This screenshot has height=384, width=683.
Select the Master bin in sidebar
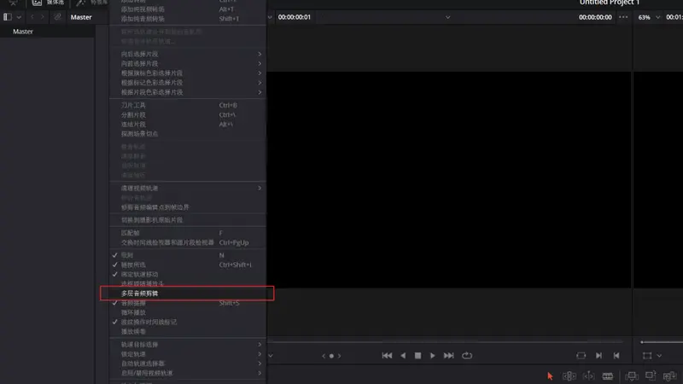coord(23,32)
